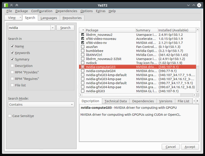Image resolution: width=205 pixels, height=156 pixels.
Task: Click the status icon for bumblebee package
Action: pos(83,51)
